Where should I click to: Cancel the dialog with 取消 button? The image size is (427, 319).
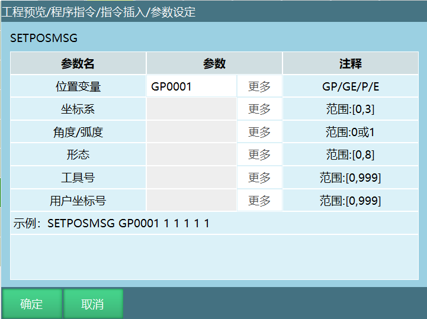(x=93, y=304)
